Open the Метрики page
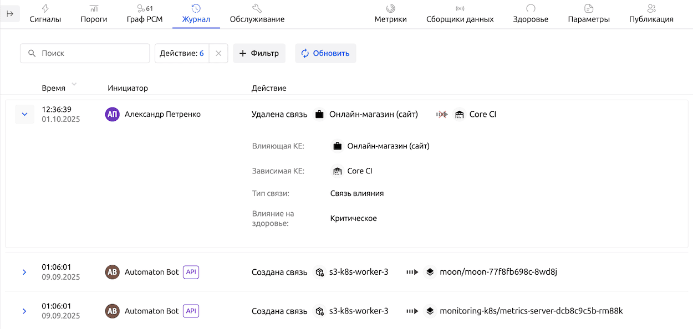Screen dimensions: 693x329 (x=390, y=14)
